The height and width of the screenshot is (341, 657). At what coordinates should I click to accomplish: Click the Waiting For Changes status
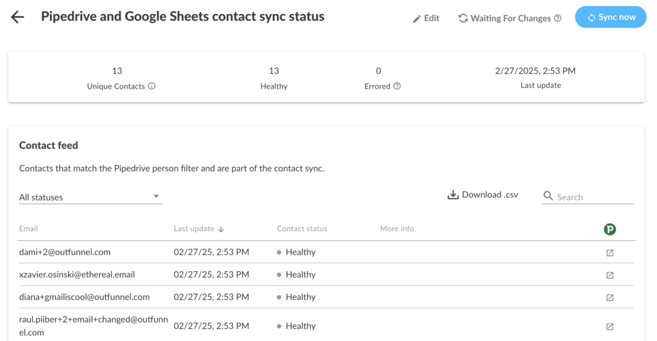pyautogui.click(x=509, y=19)
